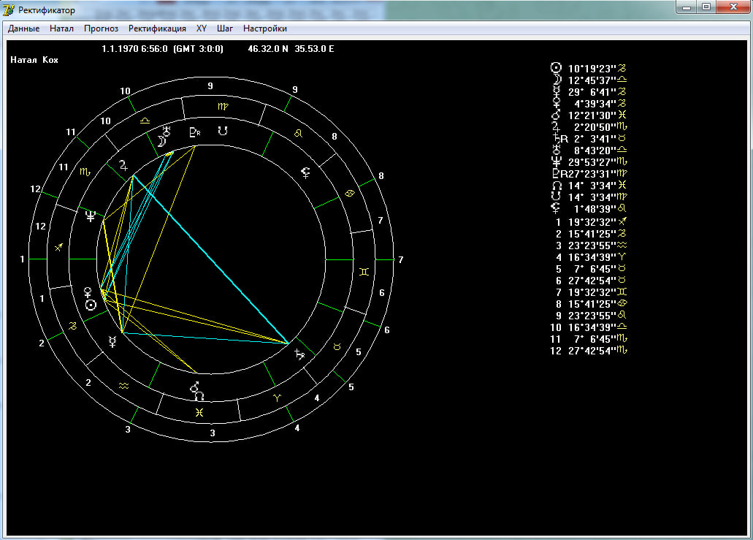Image resolution: width=753 pixels, height=540 pixels.
Task: Select the Gemini sign on the zodiac ring
Action: (x=364, y=272)
